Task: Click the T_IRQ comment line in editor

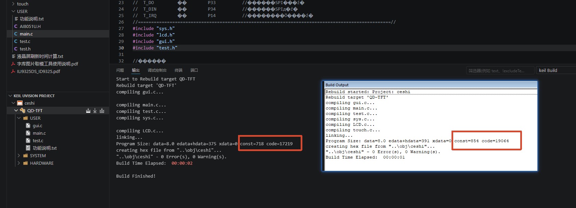Action: pos(223,15)
